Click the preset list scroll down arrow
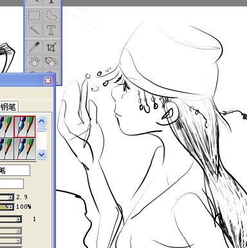 [41, 154]
